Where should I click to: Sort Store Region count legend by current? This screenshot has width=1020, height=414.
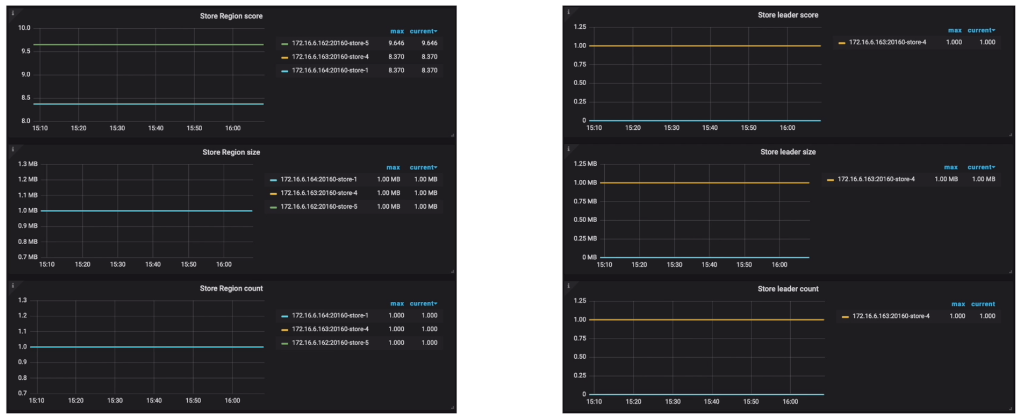point(424,304)
